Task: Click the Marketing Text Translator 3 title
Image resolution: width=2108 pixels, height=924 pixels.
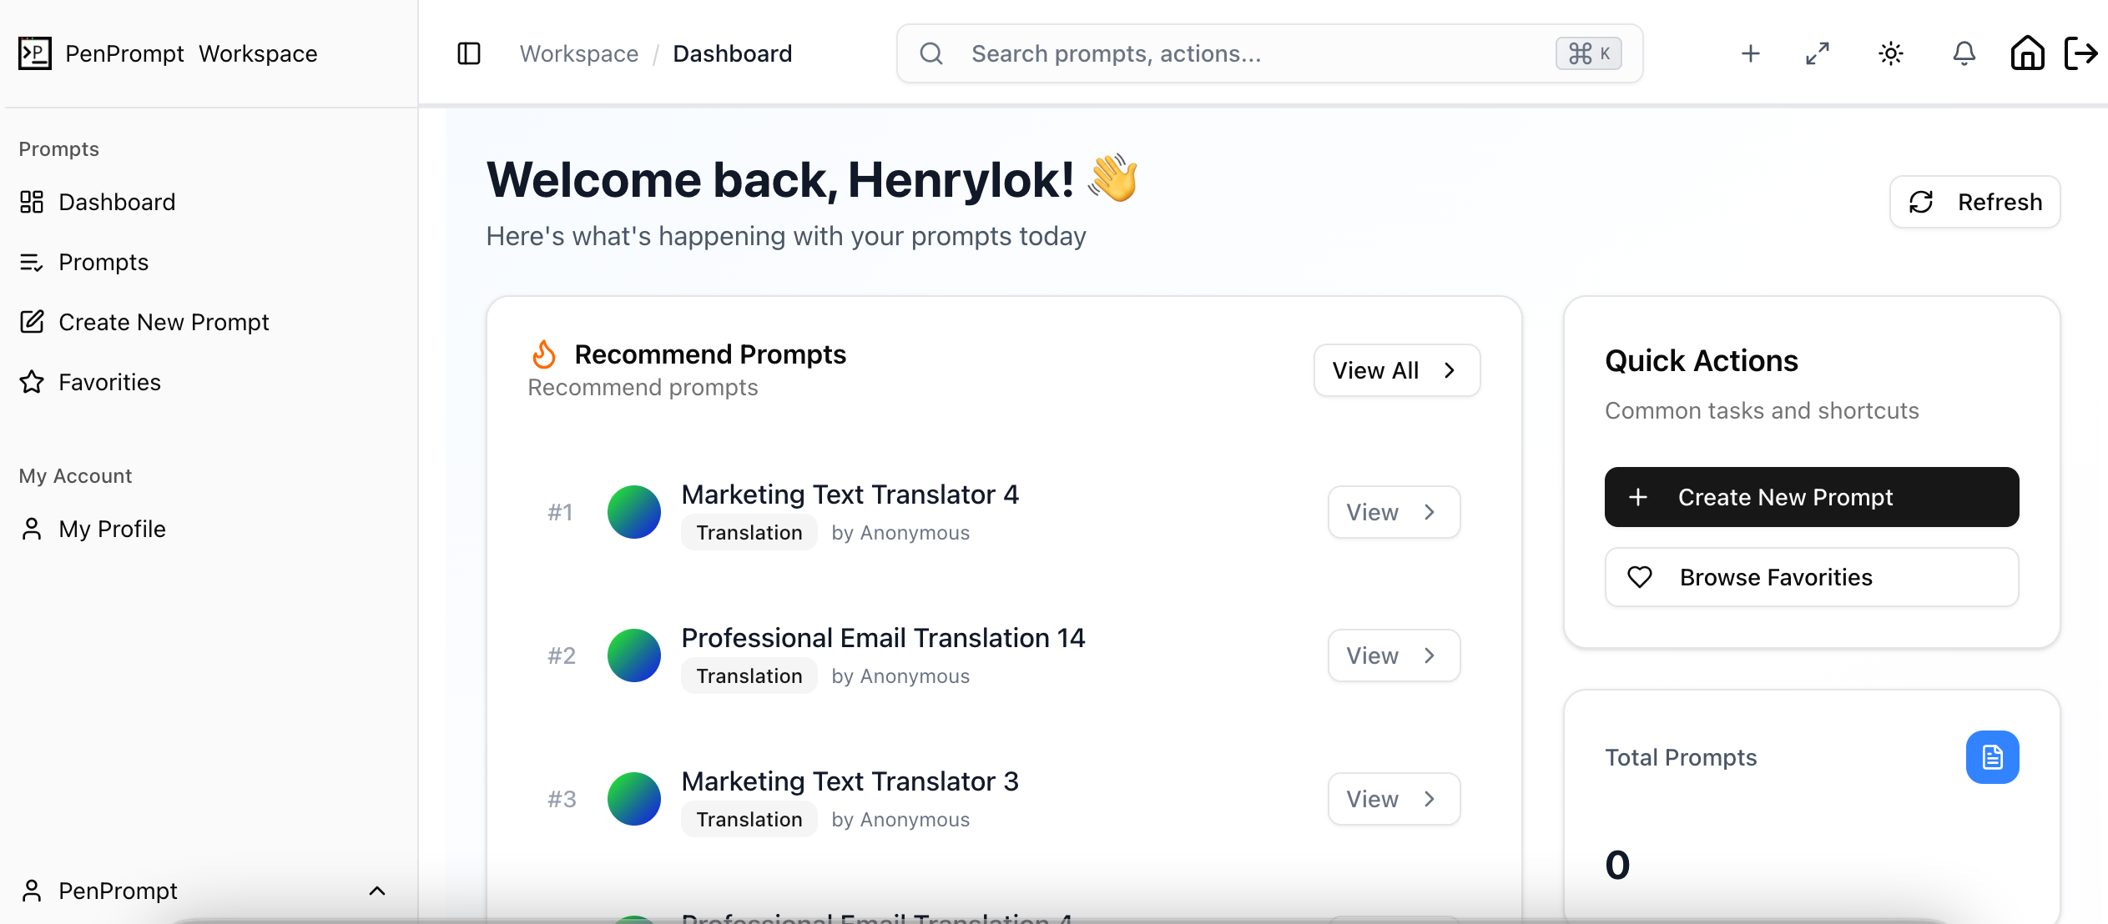Action: 850,781
